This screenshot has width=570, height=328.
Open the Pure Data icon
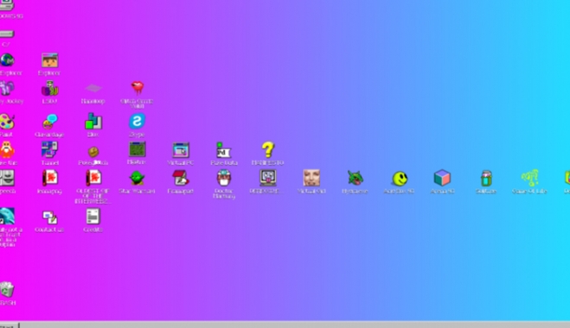pyautogui.click(x=224, y=150)
